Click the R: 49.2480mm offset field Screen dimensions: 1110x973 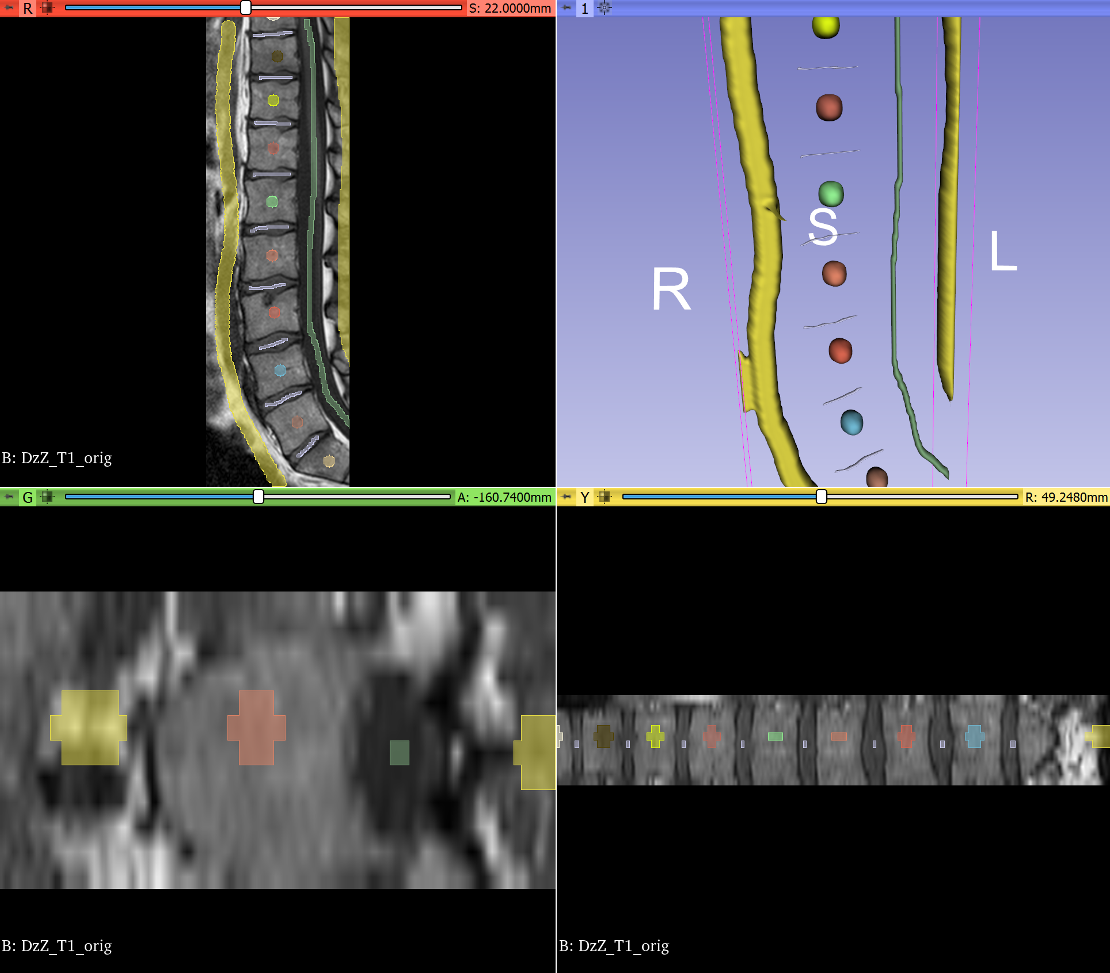tap(1066, 497)
